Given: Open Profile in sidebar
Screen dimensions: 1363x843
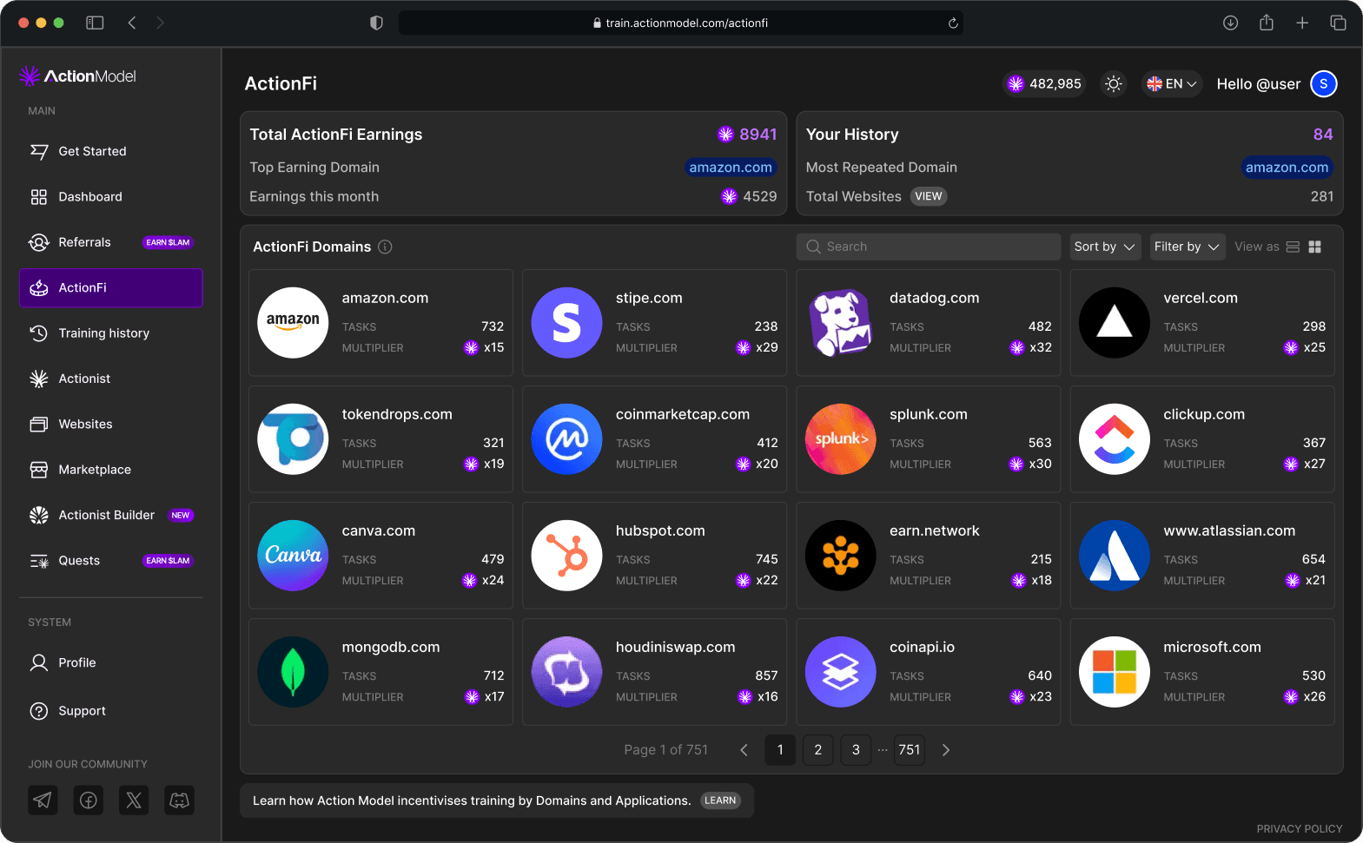Looking at the screenshot, I should [x=111, y=662].
